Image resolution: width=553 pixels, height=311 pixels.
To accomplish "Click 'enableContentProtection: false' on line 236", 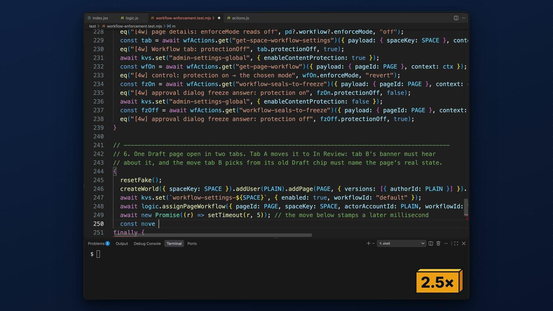I will pos(316,102).
